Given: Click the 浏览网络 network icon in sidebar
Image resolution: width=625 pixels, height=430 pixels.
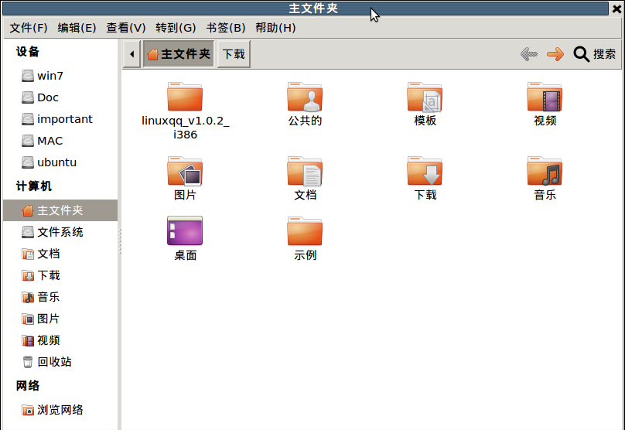Looking at the screenshot, I should coord(28,410).
